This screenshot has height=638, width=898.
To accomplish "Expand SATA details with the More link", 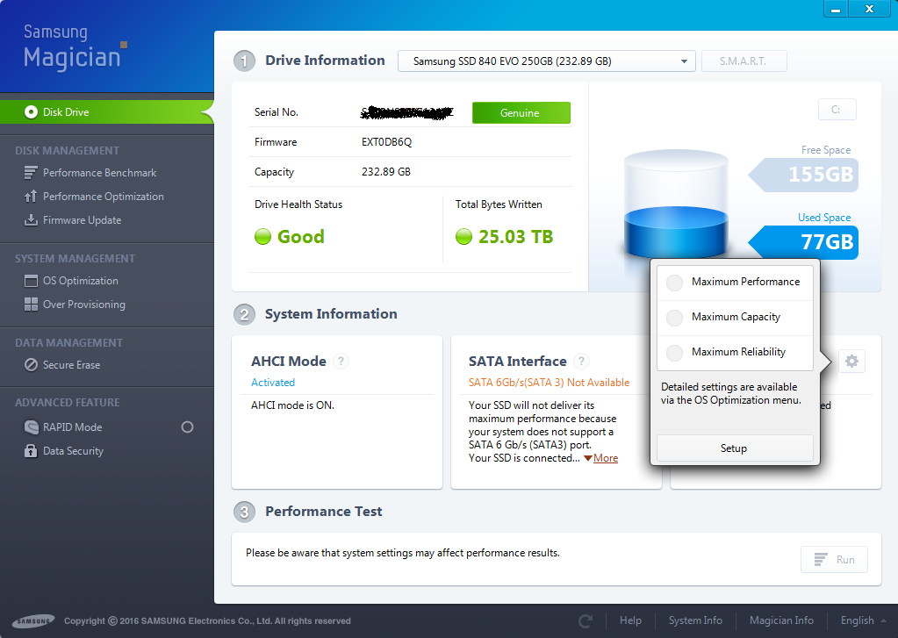I will 606,458.
